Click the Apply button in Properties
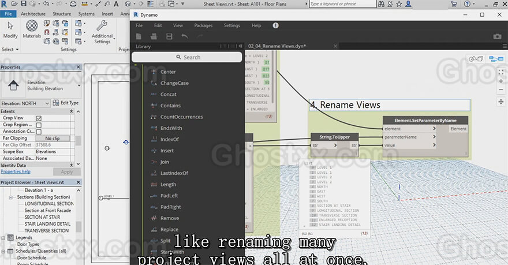This screenshot has height=265, width=508. point(67,172)
